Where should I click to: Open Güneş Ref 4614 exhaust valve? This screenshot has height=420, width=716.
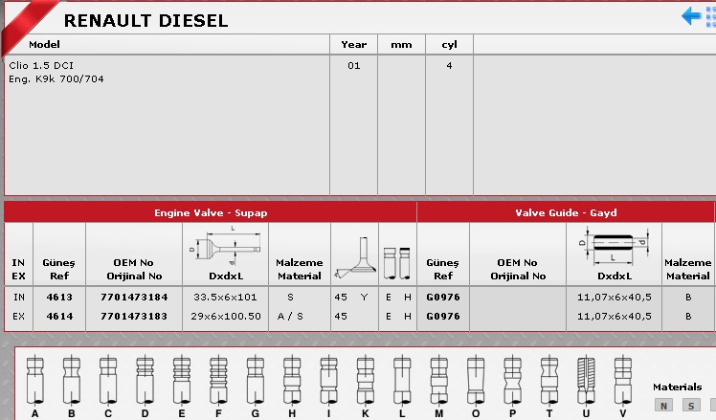pos(59,316)
